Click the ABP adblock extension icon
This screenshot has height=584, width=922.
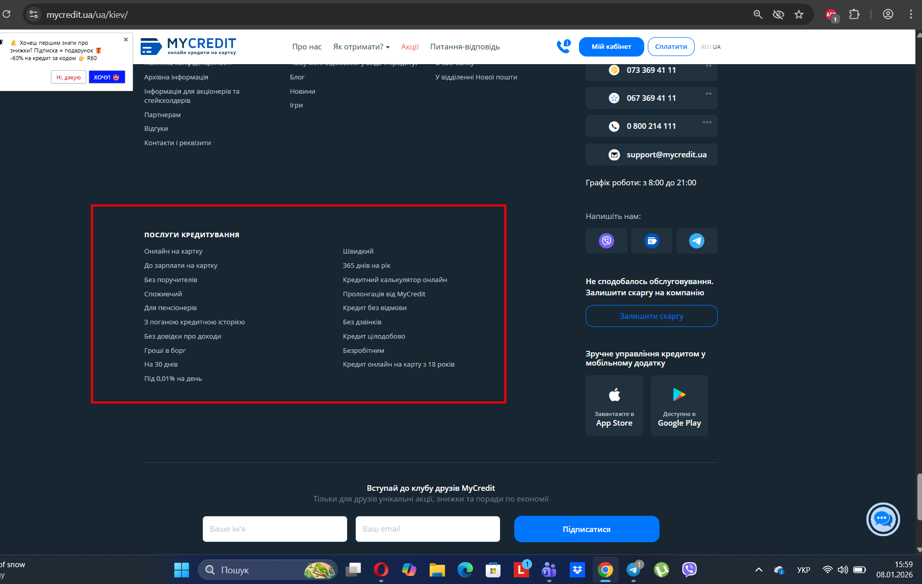[x=831, y=15]
